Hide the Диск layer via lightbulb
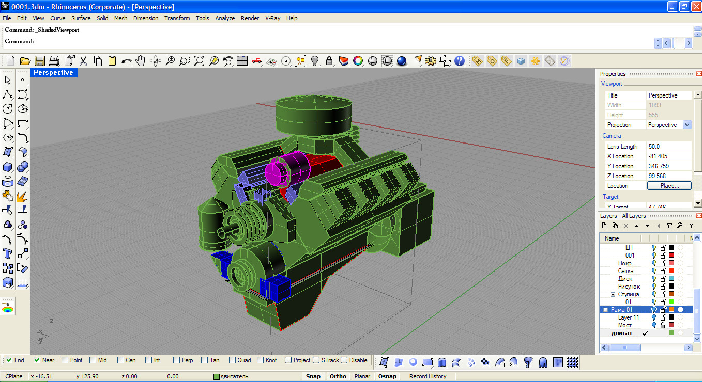702x382 pixels. (653, 279)
